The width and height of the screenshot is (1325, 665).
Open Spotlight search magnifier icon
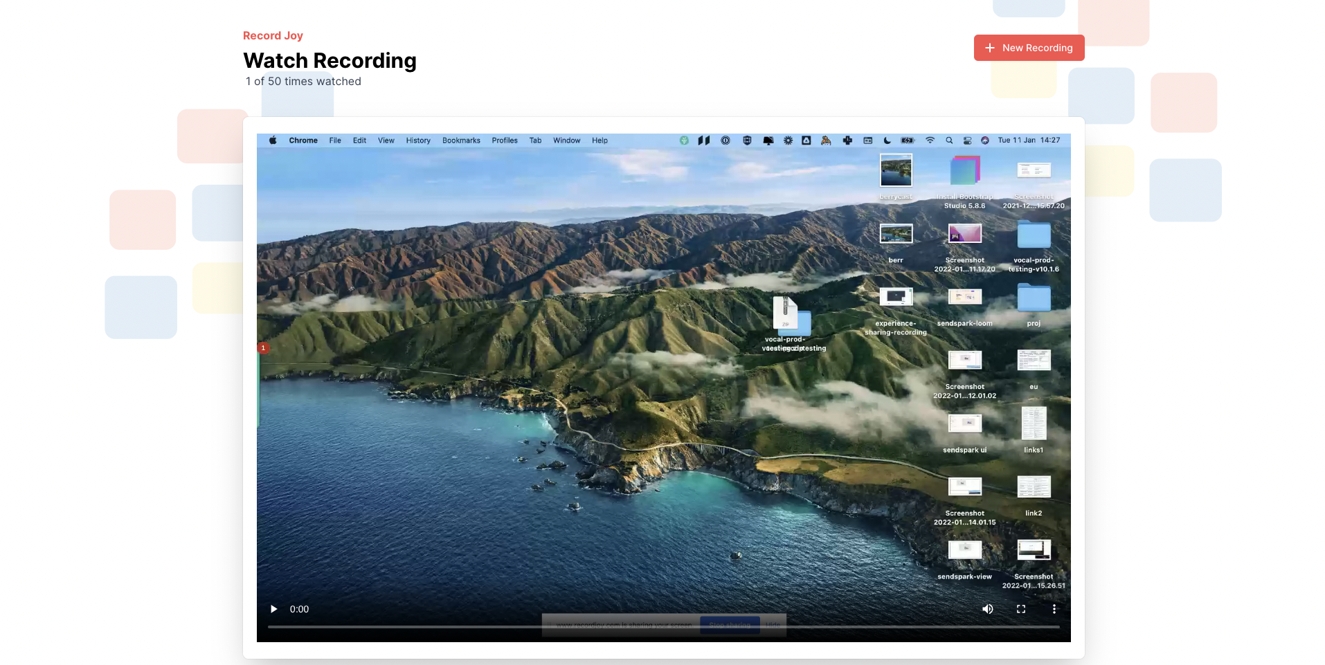point(949,140)
